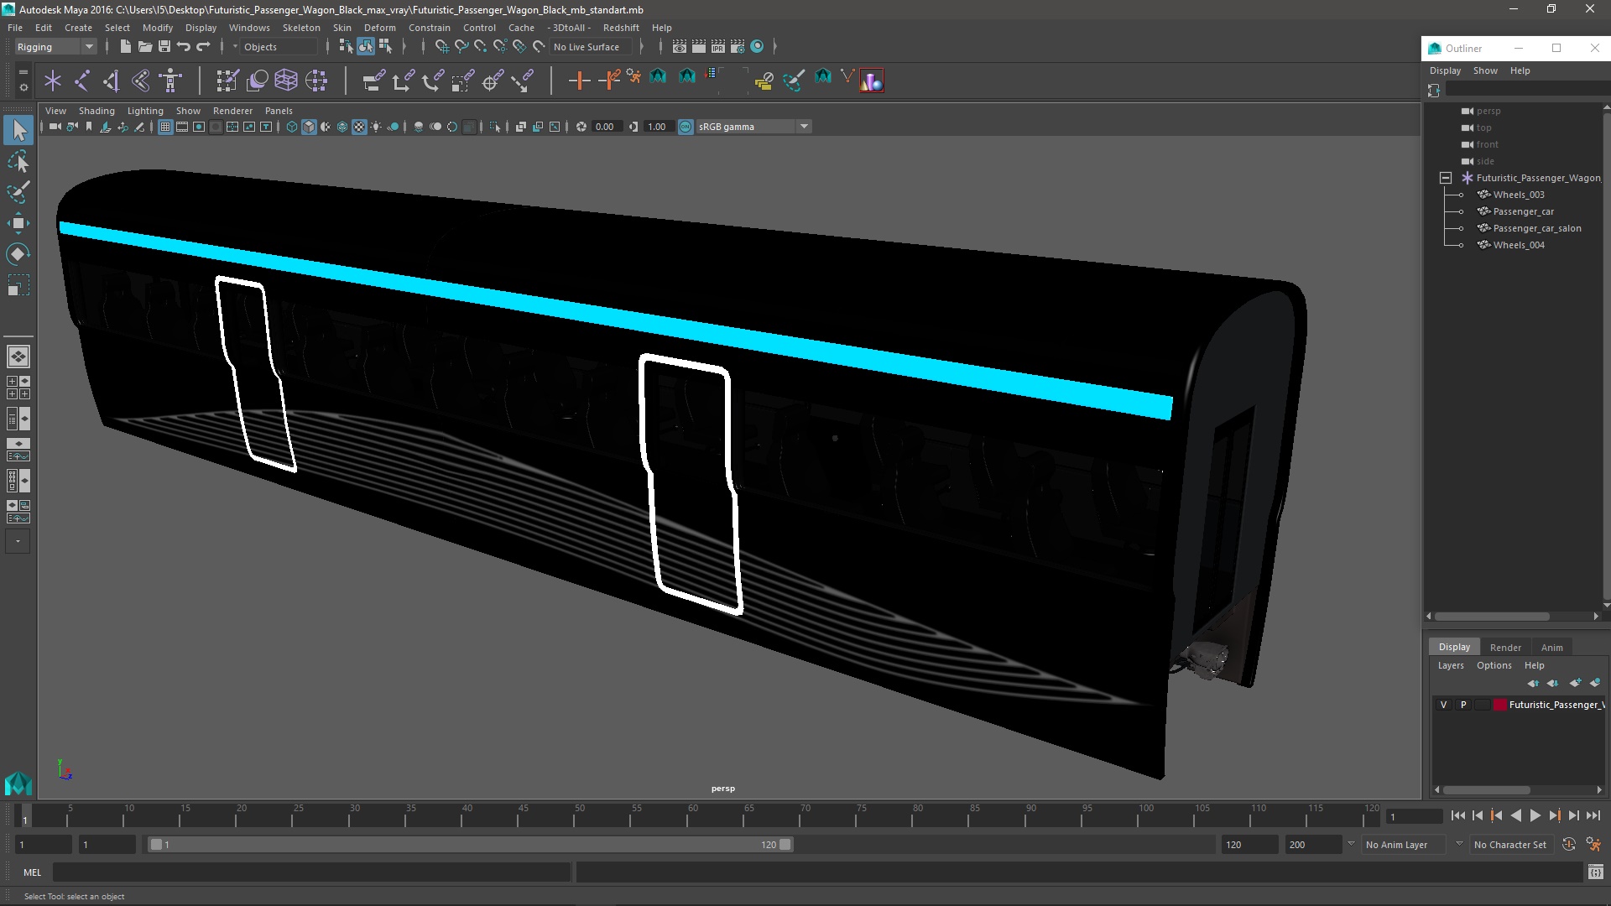Collapse Futuristic_Passenger_Wagon group in Outliner
The image size is (1611, 906).
(x=1446, y=178)
